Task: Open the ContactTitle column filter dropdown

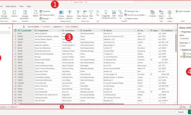Action: (x=101, y=31)
